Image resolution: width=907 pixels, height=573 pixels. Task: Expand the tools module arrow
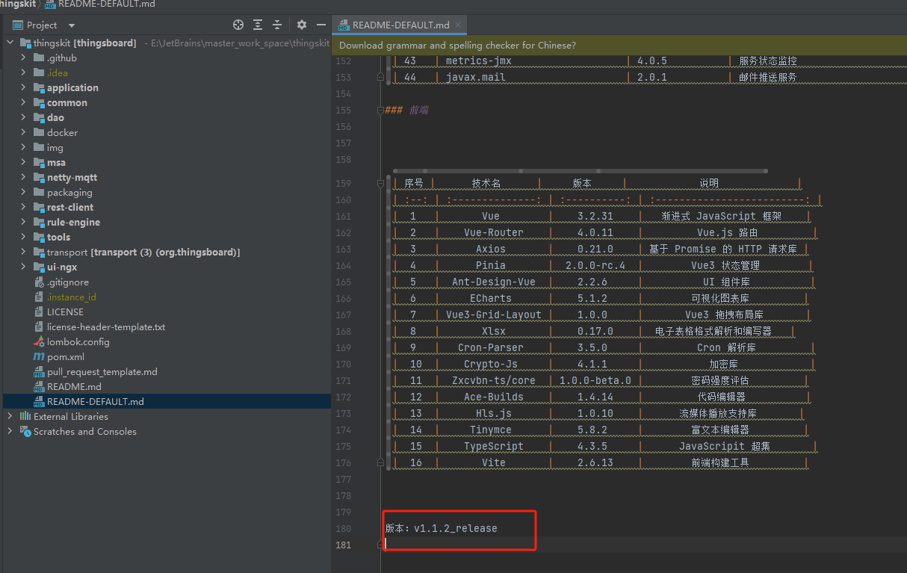[x=24, y=237]
